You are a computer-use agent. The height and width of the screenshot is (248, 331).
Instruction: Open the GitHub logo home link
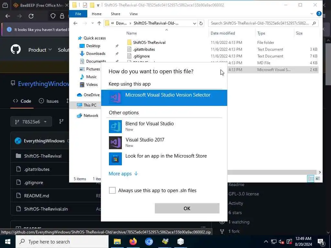pos(16,49)
